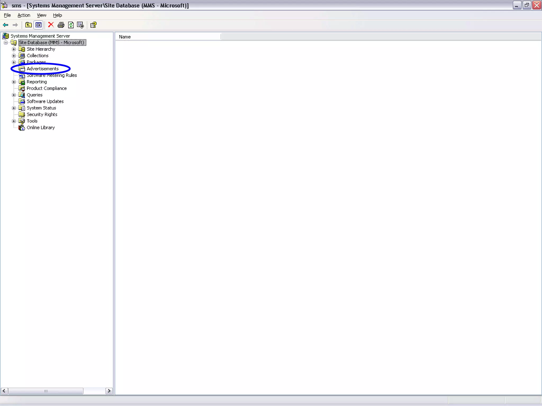Open the View menu

[x=42, y=15]
